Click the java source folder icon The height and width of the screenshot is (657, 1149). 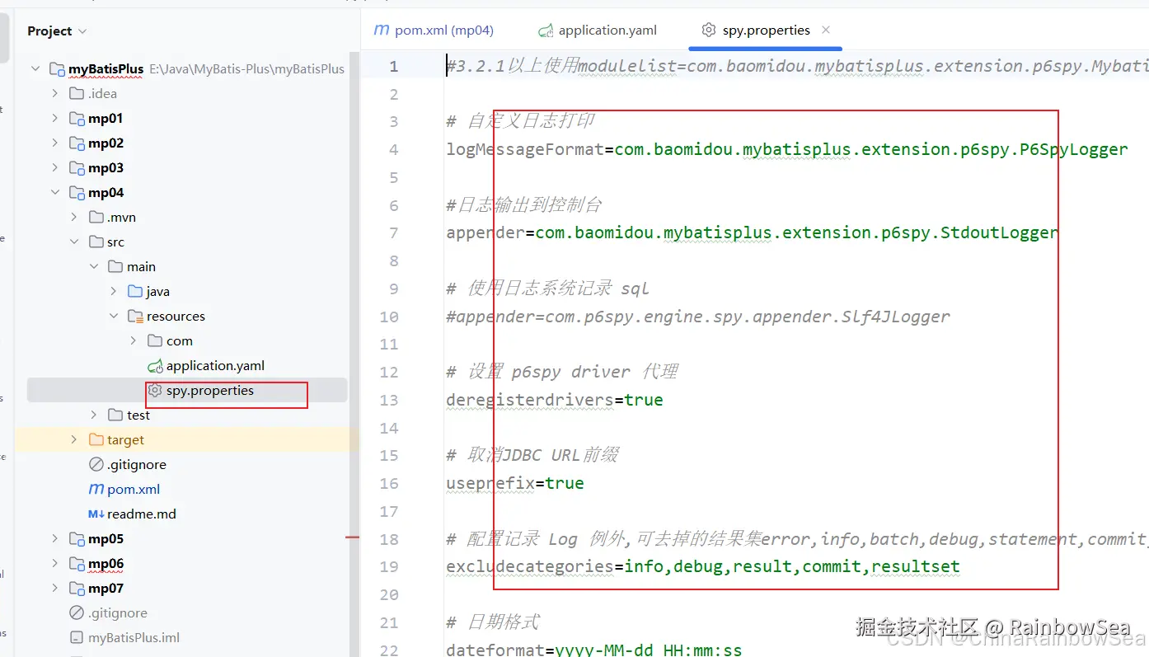click(x=135, y=291)
